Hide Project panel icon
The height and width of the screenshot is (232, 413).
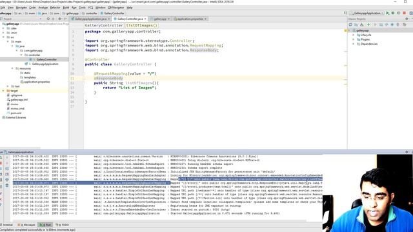coord(66,19)
